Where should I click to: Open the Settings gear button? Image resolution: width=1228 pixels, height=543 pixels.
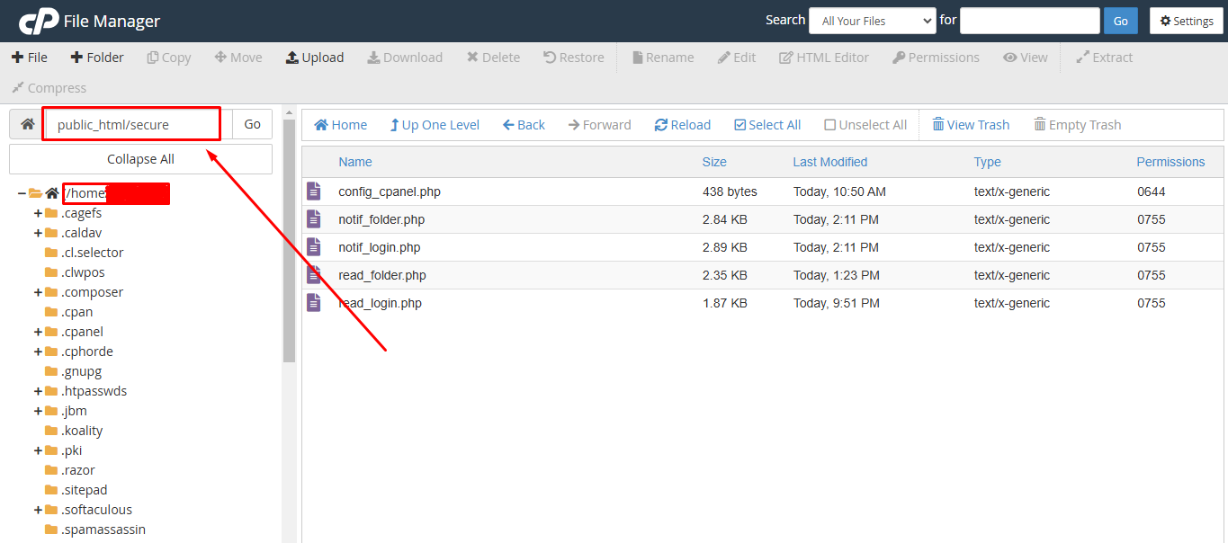pos(1187,21)
